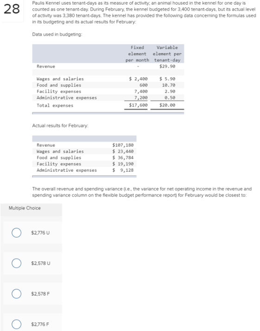Click the "$2,776 F" answer label
Screen dimensions: 260x331
[x=40, y=324]
